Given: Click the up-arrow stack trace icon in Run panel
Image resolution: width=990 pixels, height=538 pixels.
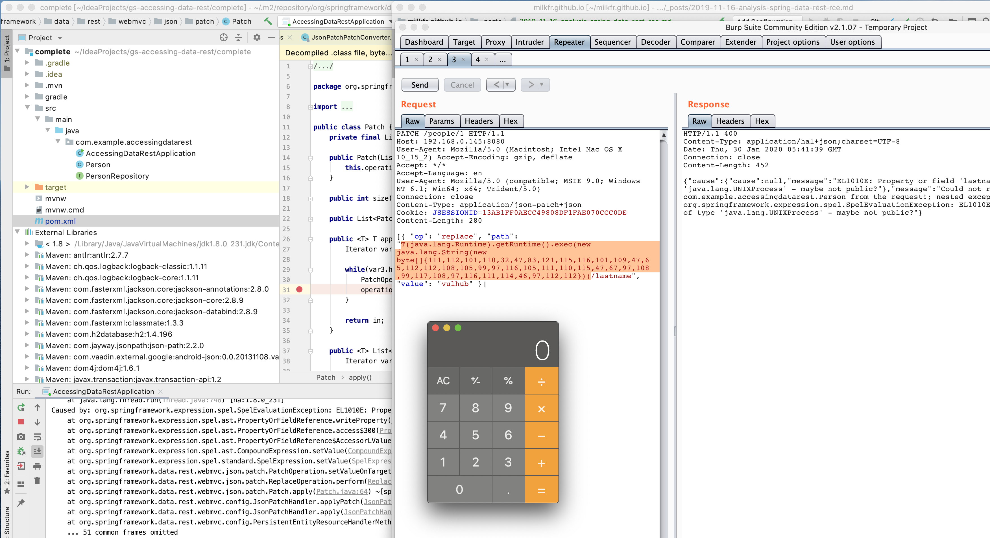Looking at the screenshot, I should pos(37,407).
